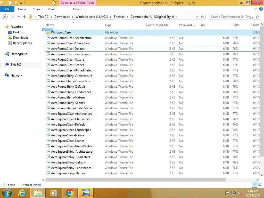Open the File ribbon menu

[x=7, y=9]
